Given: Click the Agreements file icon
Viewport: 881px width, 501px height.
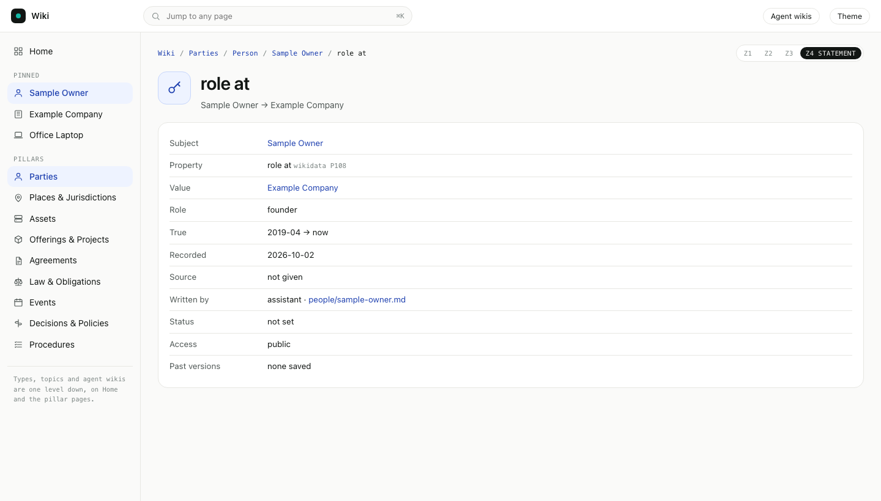Looking at the screenshot, I should [x=18, y=260].
